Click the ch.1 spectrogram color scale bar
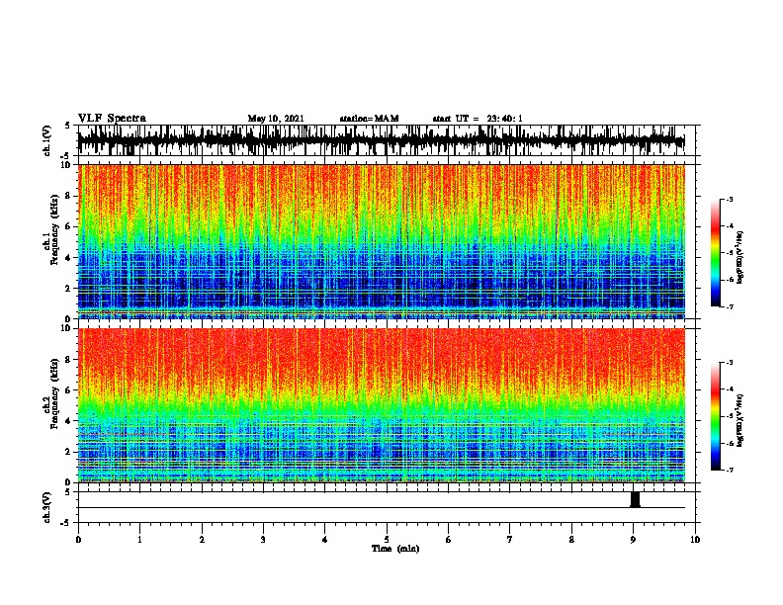Image resolution: width=783 pixels, height=605 pixels. [716, 253]
